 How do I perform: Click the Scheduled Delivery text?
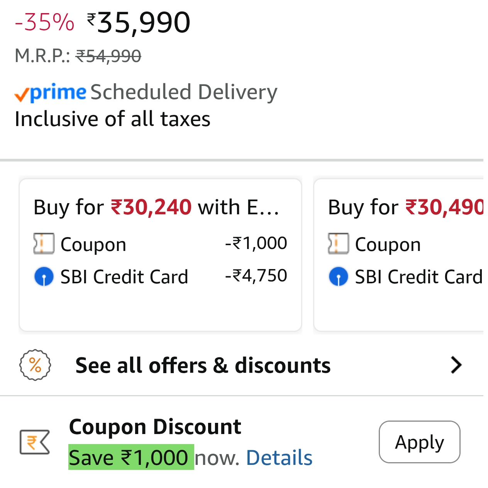click(x=184, y=93)
